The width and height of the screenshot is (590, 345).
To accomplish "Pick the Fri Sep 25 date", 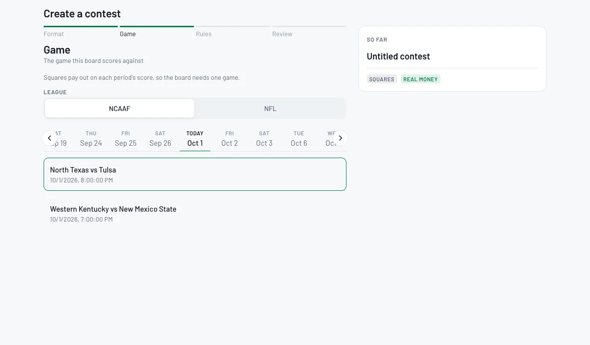I will (126, 139).
